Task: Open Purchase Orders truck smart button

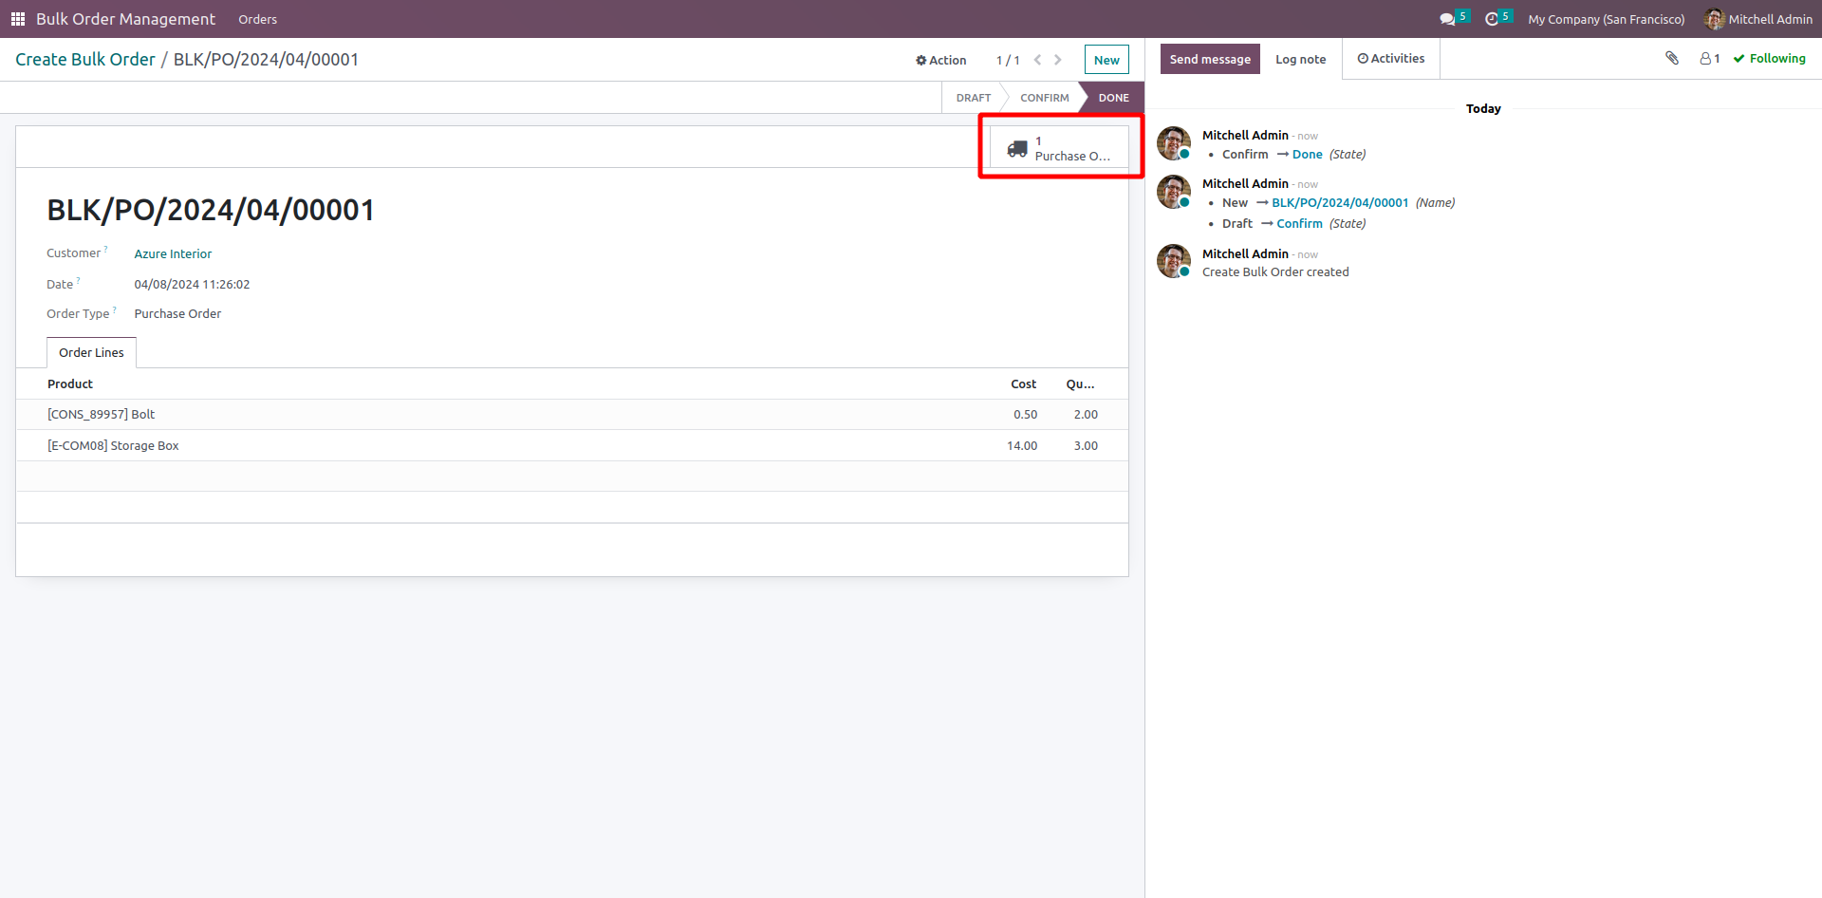Action: click(x=1060, y=148)
